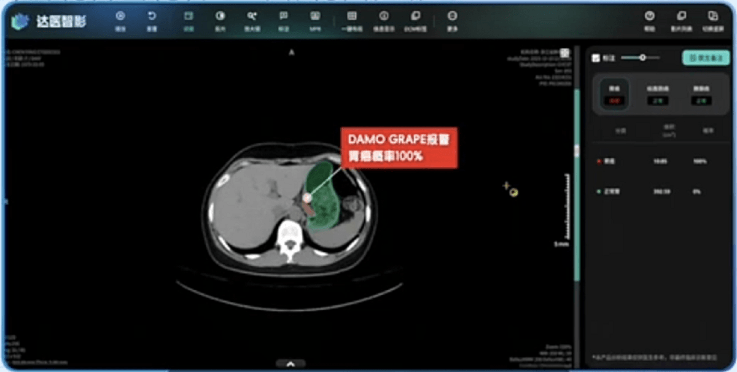The height and width of the screenshot is (372, 737).
Task: Click the red DAMO GRAPE alert box
Action: click(399, 148)
